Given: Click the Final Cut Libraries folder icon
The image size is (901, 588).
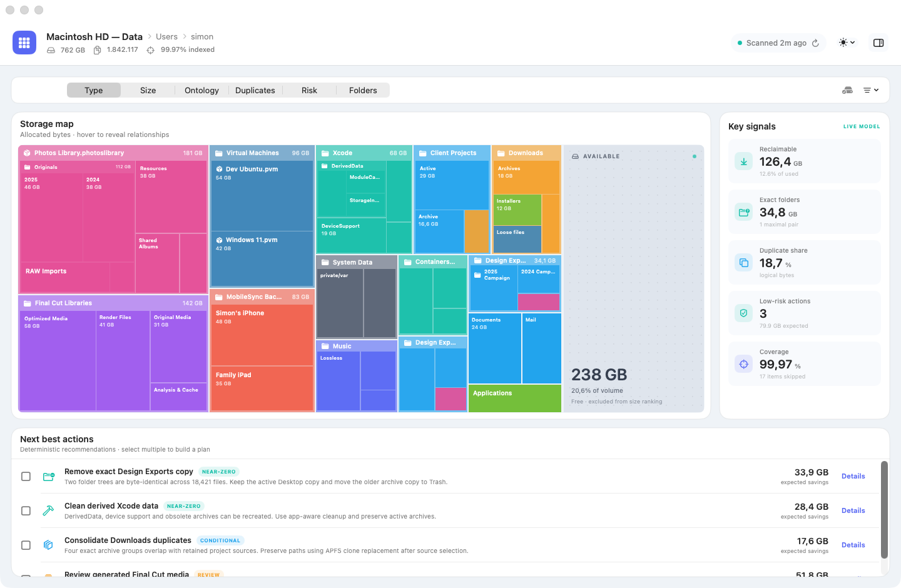Looking at the screenshot, I should [x=28, y=303].
